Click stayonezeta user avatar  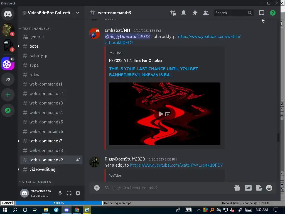tap(24, 193)
